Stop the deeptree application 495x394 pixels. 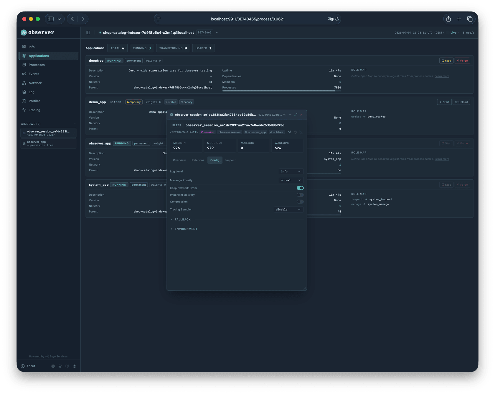tap(446, 61)
